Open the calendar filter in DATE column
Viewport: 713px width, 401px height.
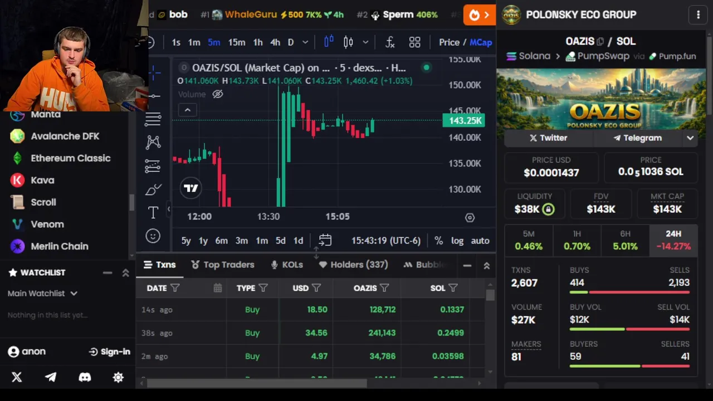click(x=217, y=288)
